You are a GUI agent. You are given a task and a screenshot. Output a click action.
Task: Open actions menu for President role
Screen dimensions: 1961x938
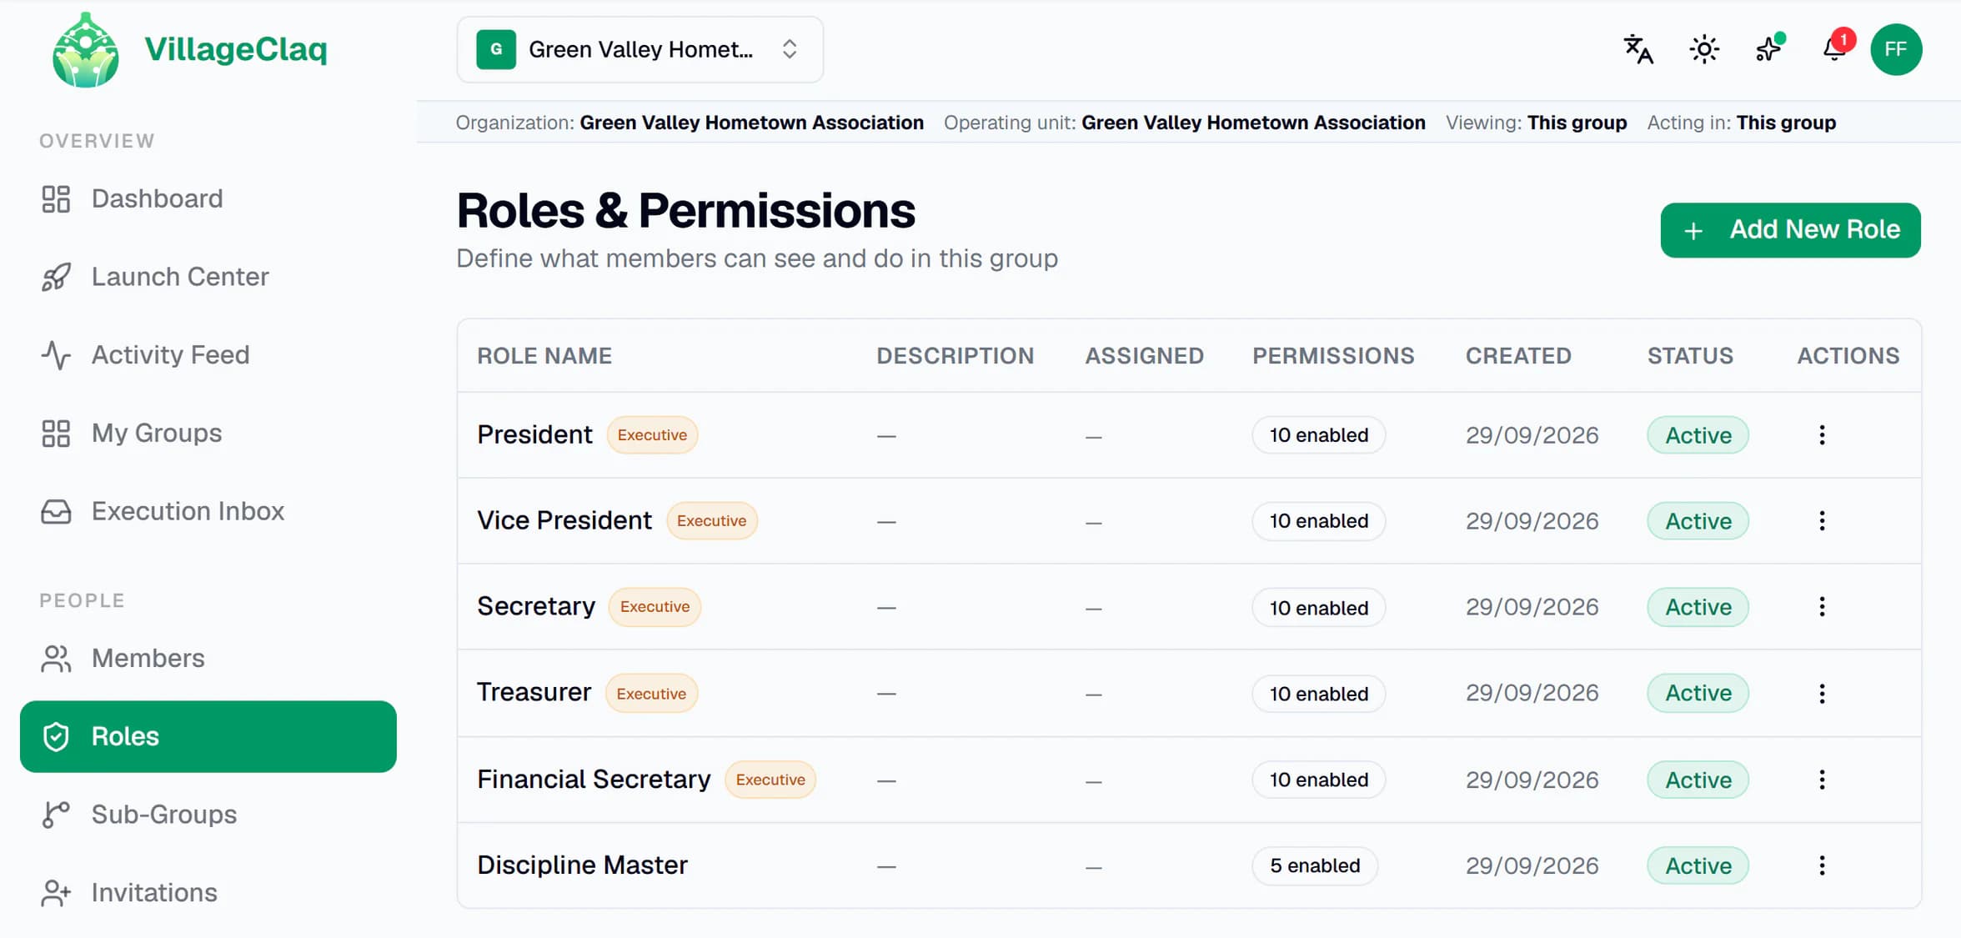[1822, 435]
